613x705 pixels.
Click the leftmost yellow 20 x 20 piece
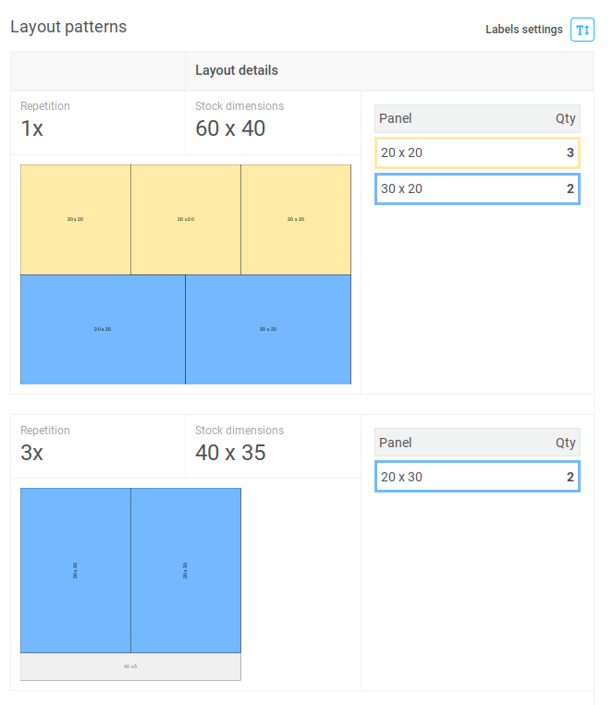pyautogui.click(x=76, y=220)
